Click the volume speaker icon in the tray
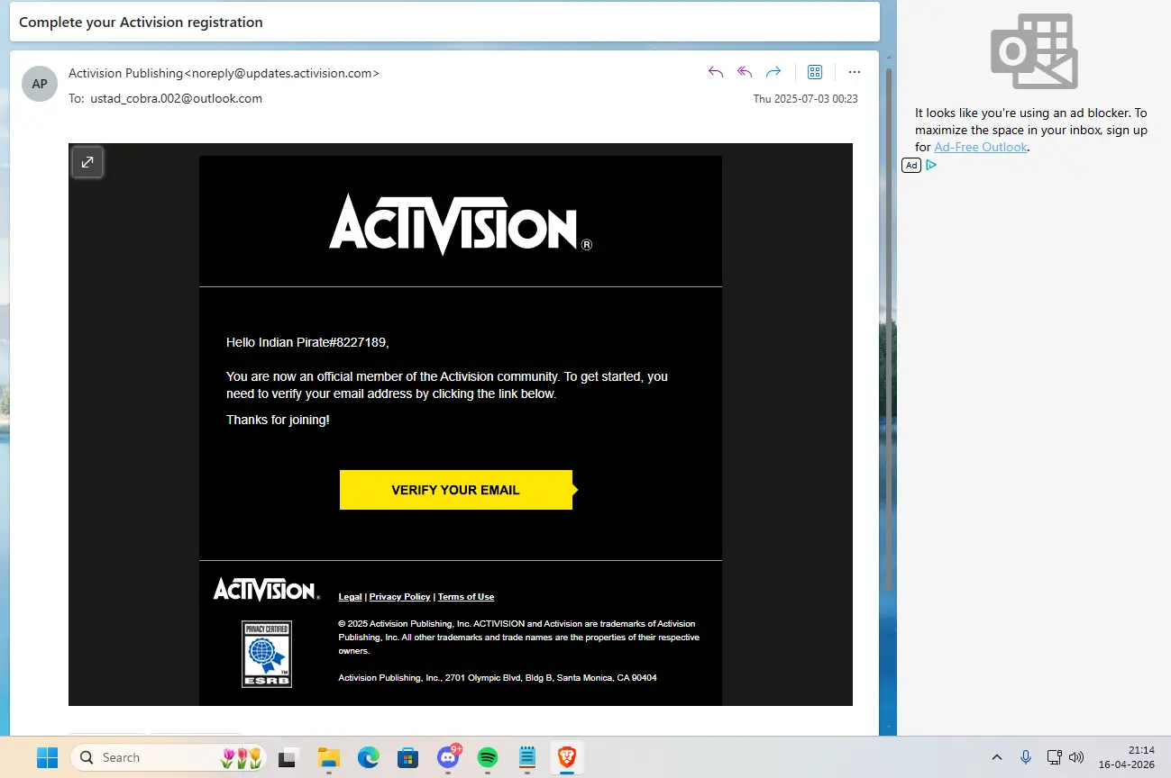Screen dimensions: 1171x778 (1075, 757)
